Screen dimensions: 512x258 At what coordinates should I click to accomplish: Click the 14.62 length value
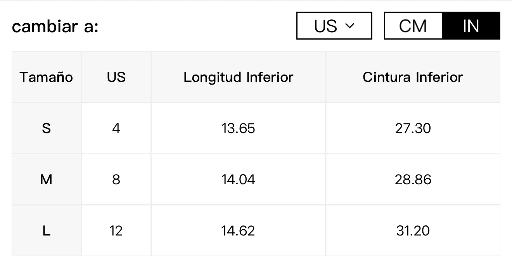[238, 230]
